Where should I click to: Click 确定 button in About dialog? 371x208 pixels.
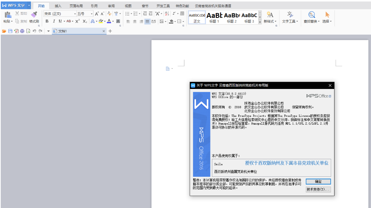pyautogui.click(x=318, y=182)
